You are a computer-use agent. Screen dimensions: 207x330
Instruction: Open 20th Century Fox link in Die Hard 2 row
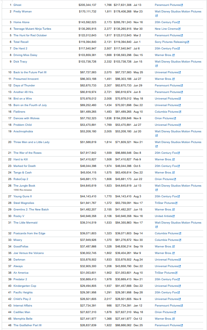point(166,48)
